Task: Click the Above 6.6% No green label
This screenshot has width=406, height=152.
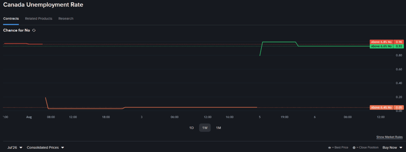Action: (x=381, y=46)
